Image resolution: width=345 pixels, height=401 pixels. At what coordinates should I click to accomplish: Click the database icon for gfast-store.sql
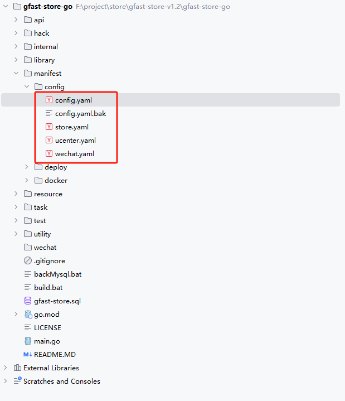(x=28, y=301)
